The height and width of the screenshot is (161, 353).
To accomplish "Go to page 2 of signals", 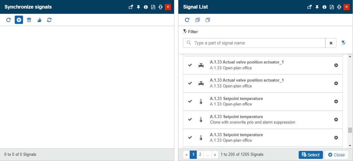I will 200,155.
